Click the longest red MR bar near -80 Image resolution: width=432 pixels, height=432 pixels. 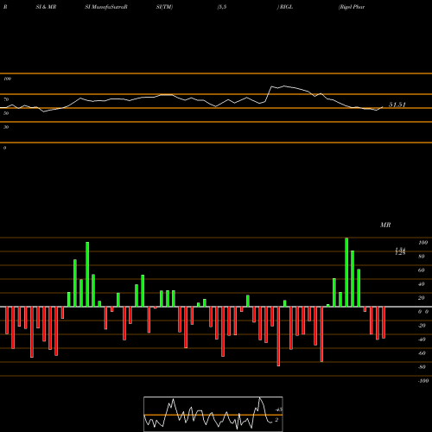click(x=278, y=336)
